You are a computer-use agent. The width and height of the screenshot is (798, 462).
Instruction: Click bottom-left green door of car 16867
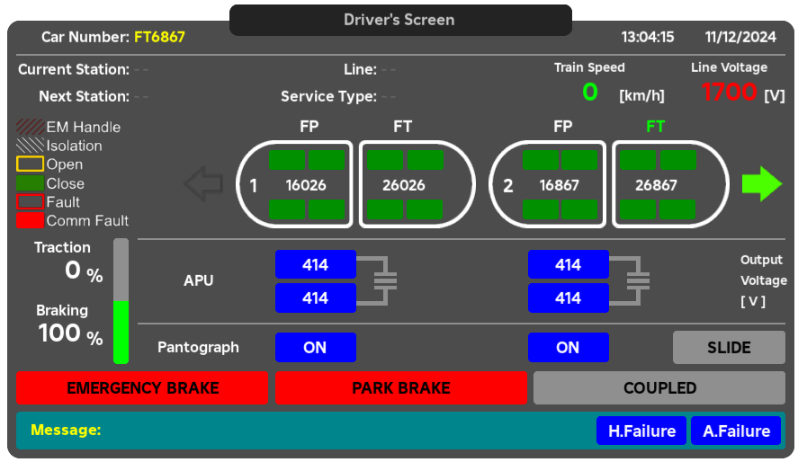(x=540, y=209)
